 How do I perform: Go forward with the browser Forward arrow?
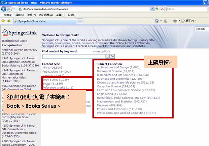click(x=10, y=9)
